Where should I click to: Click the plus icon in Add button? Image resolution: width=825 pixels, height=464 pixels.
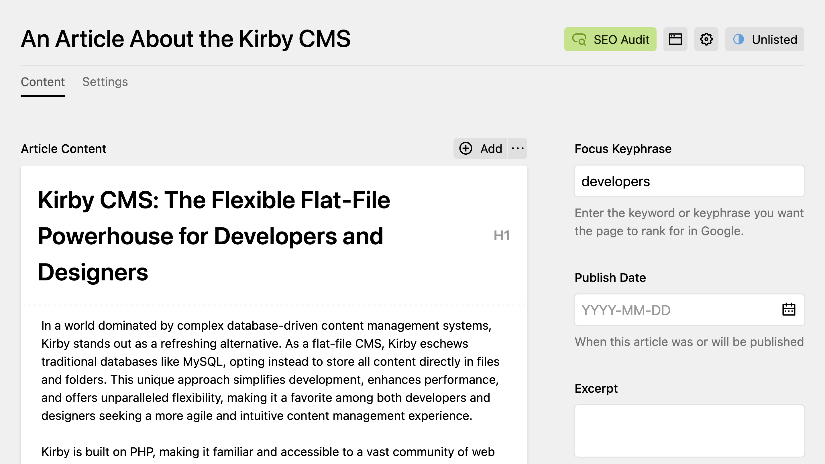click(466, 149)
